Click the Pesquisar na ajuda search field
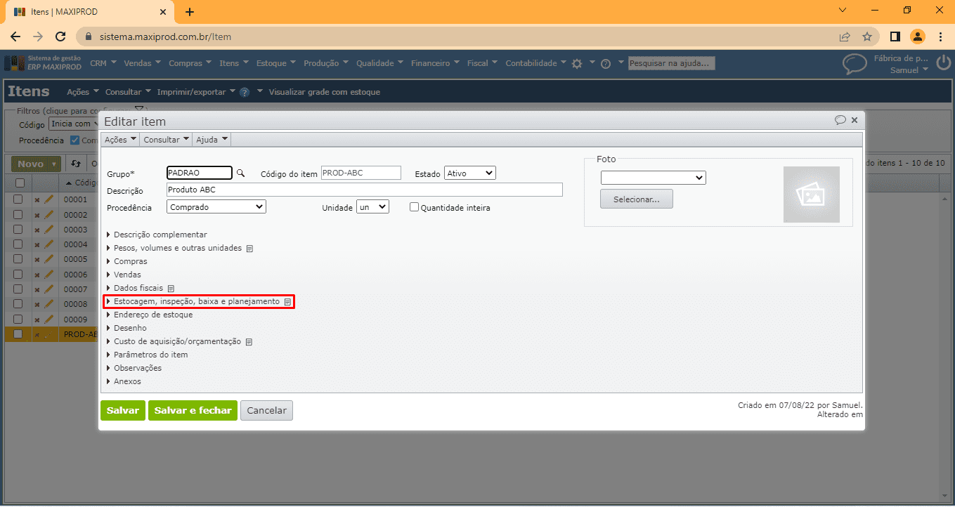The width and height of the screenshot is (955, 507). pos(672,63)
